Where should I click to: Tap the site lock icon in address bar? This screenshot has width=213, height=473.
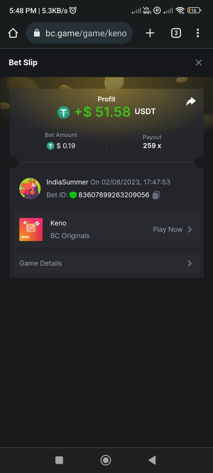click(x=37, y=33)
